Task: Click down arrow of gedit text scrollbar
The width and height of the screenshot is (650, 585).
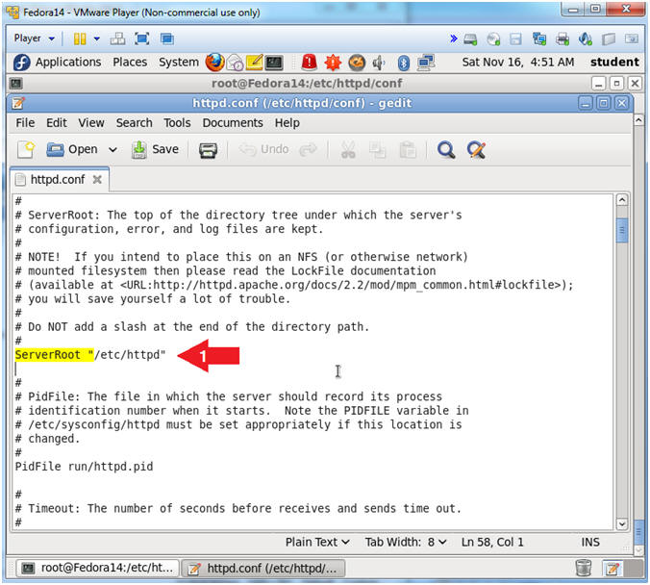Action: pos(622,524)
